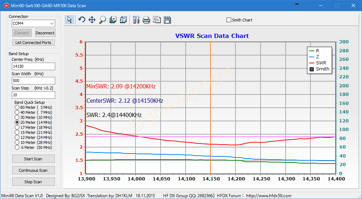Select 20 Meter (14 MHz) band
The image size is (362, 199).
[33, 122]
